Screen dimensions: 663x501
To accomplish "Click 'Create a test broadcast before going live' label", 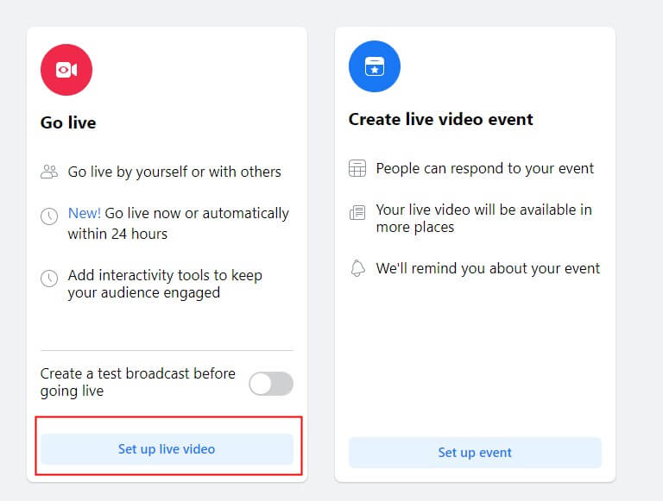I will [138, 382].
